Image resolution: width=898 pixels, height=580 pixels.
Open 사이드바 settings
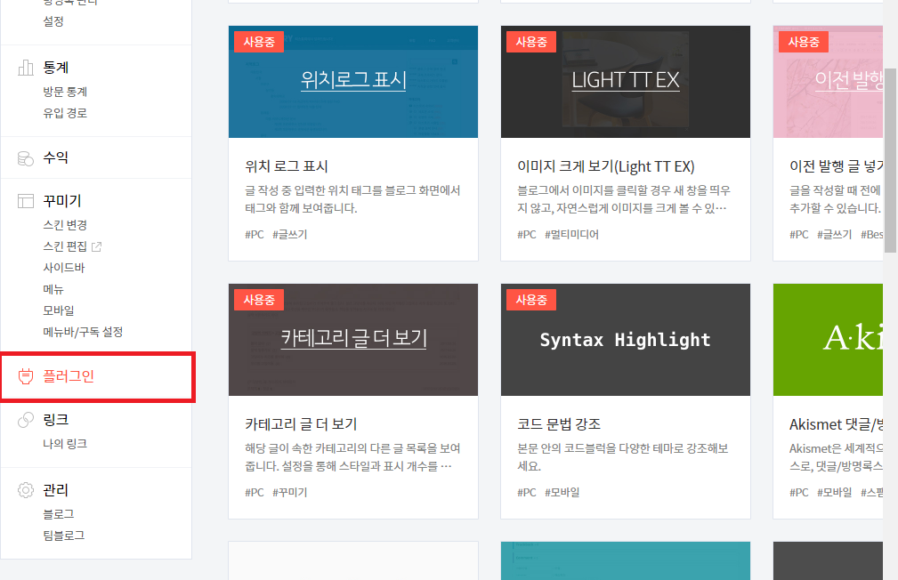(63, 268)
